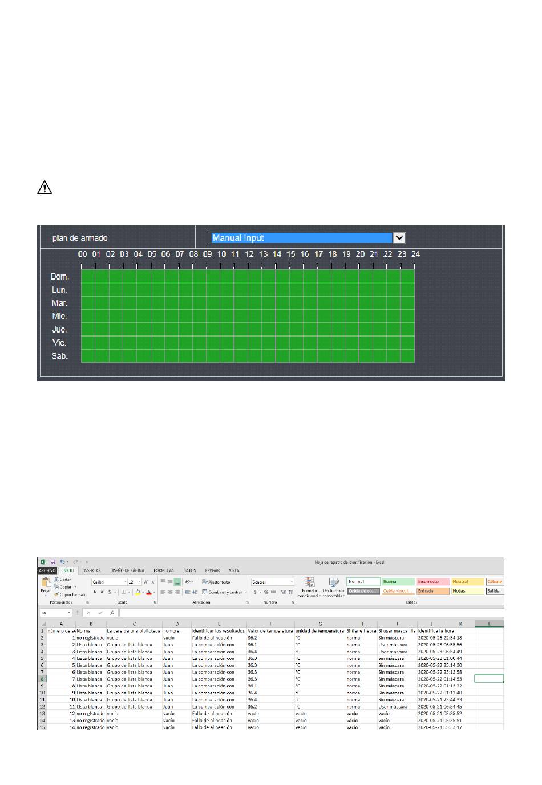Image resolution: width=542 pixels, height=785 pixels.
Task: Align cell text left
Action: point(163,592)
